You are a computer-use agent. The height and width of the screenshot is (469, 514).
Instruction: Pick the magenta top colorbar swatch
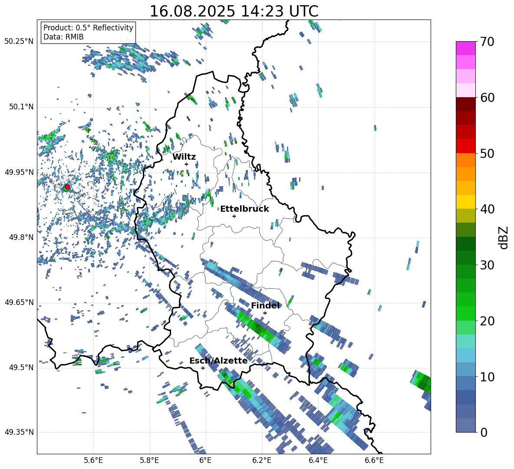(x=465, y=48)
